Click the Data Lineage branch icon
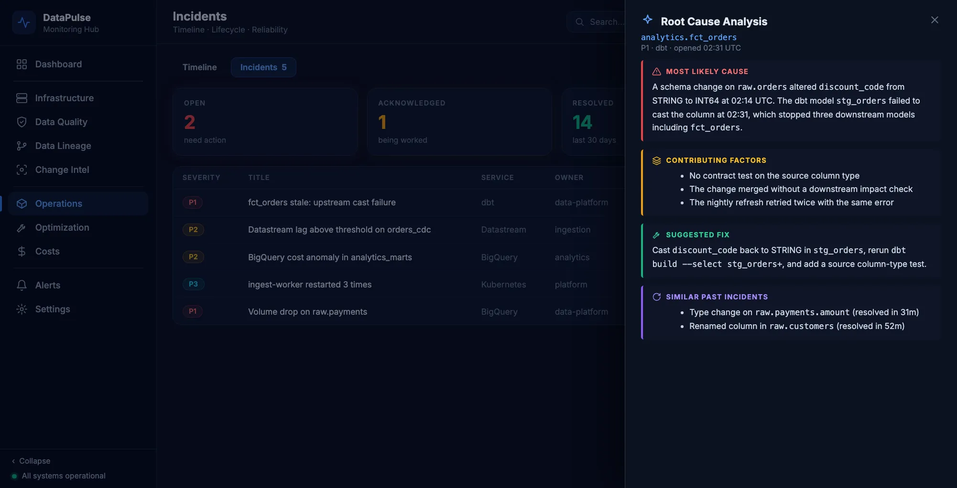This screenshot has width=957, height=488. [22, 146]
